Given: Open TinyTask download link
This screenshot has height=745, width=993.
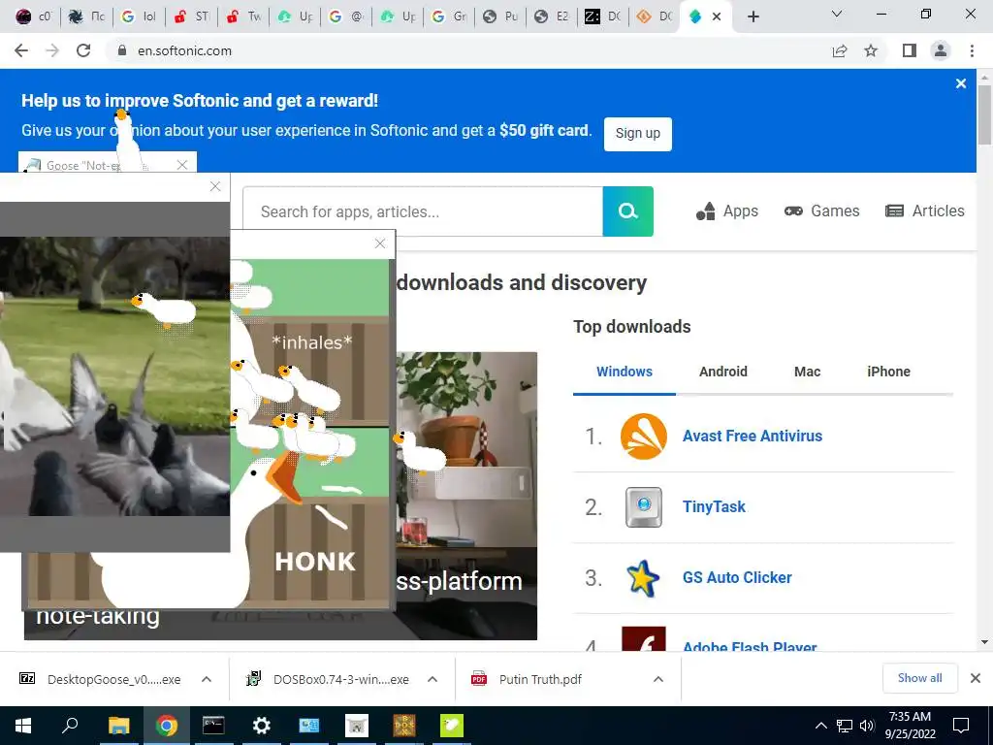Looking at the screenshot, I should 714,506.
